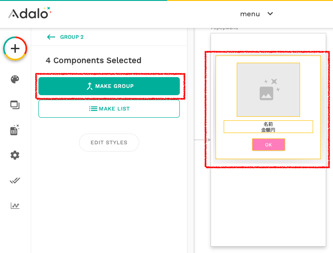The image size is (333, 253).
Task: Click the Adalo logo
Action: 30,13
